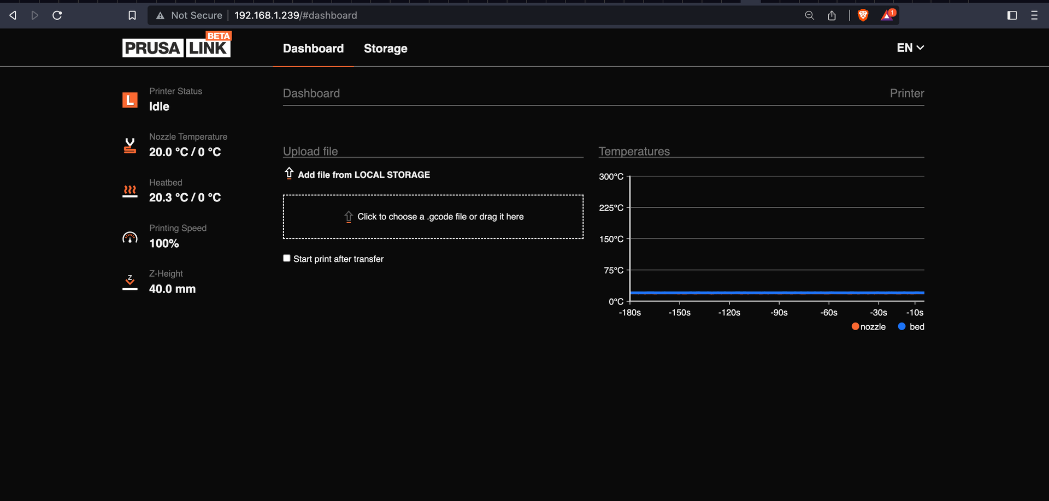Open the Brave Rewards triangle dropdown
The image size is (1049, 501).
[x=887, y=15]
